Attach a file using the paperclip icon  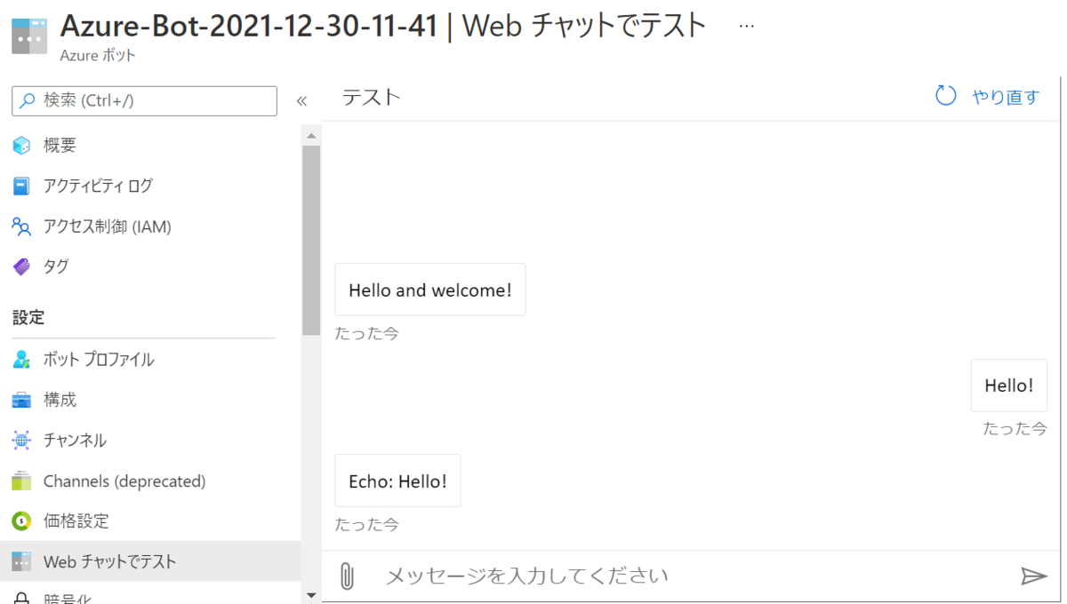point(347,576)
